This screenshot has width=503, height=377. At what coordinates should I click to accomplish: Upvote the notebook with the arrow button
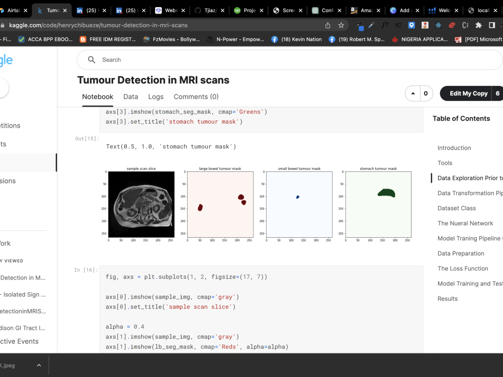coord(413,93)
